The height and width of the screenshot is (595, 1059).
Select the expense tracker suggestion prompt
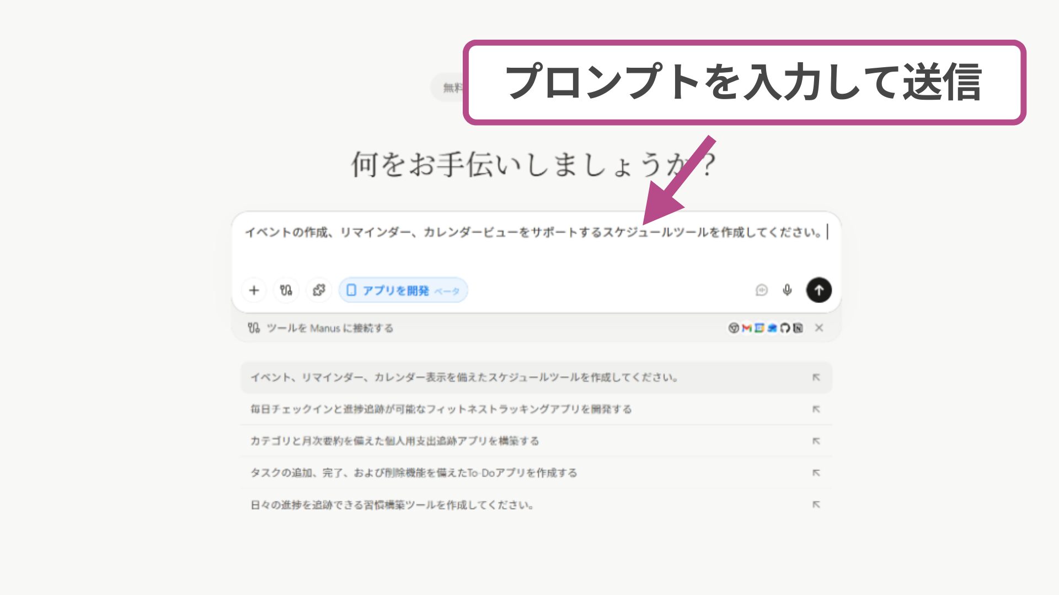pyautogui.click(x=395, y=441)
